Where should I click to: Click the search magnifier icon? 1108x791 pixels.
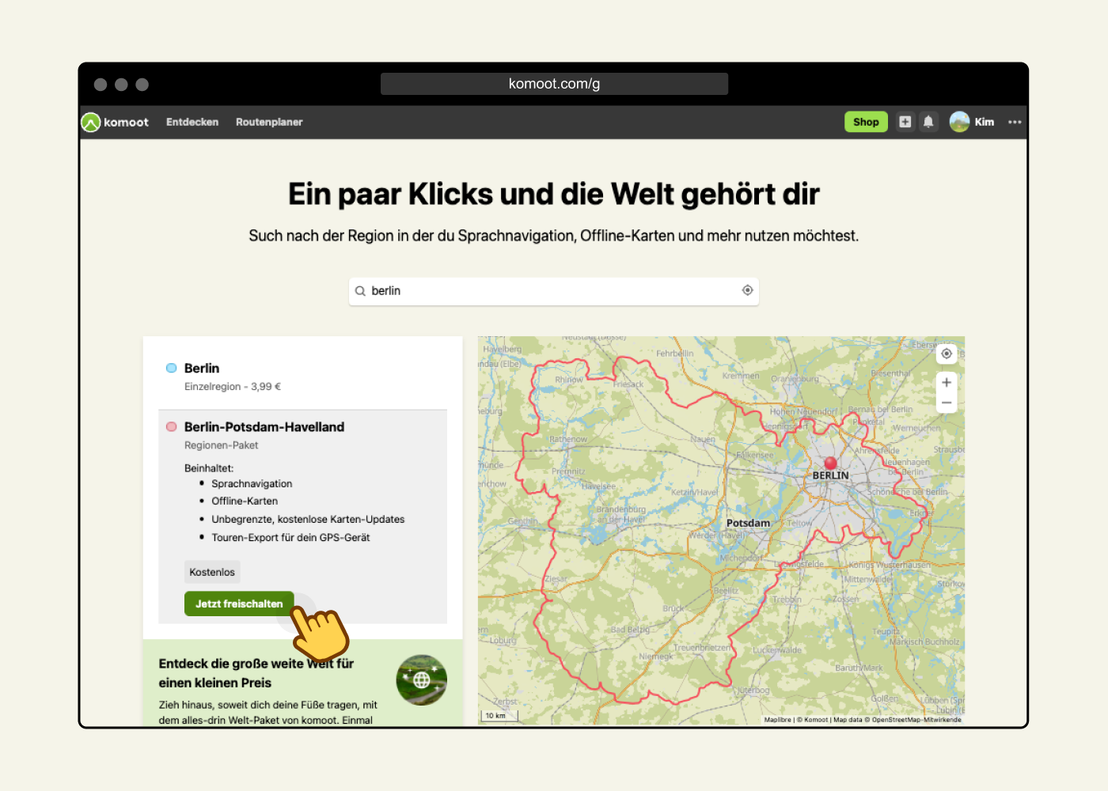coord(360,291)
